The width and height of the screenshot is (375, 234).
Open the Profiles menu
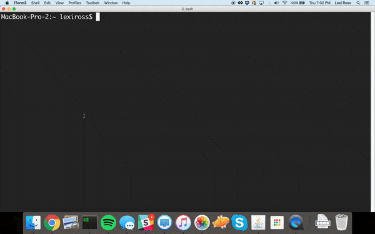pos(74,3)
